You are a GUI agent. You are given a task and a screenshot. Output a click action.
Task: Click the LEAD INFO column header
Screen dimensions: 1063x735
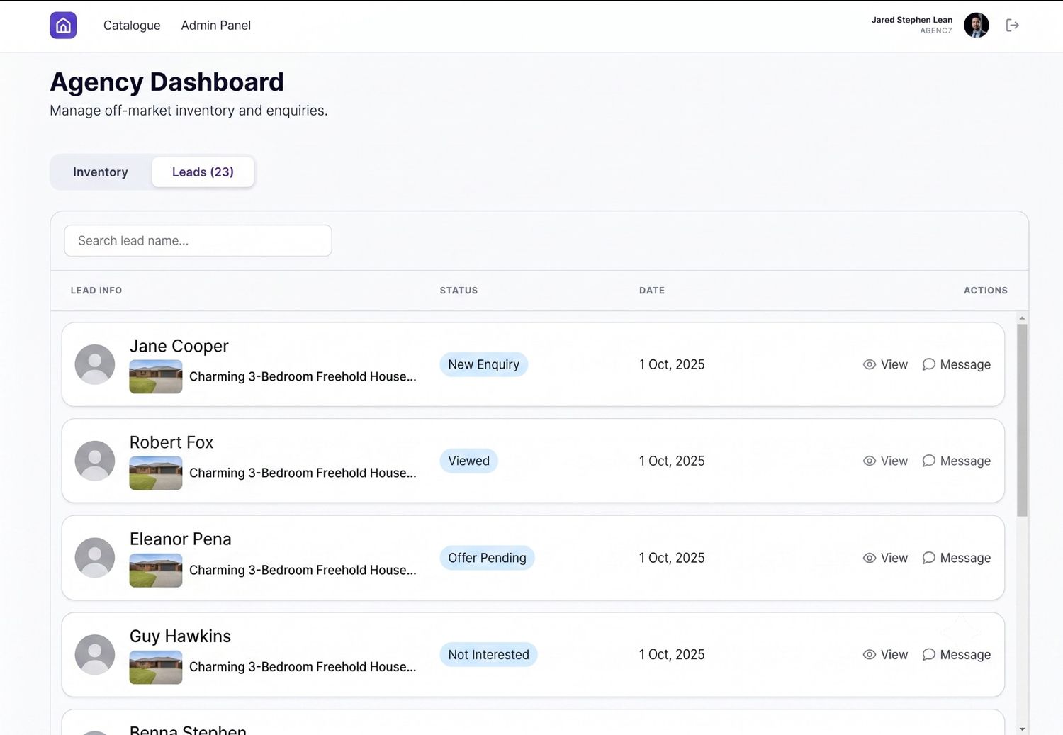pyautogui.click(x=96, y=291)
